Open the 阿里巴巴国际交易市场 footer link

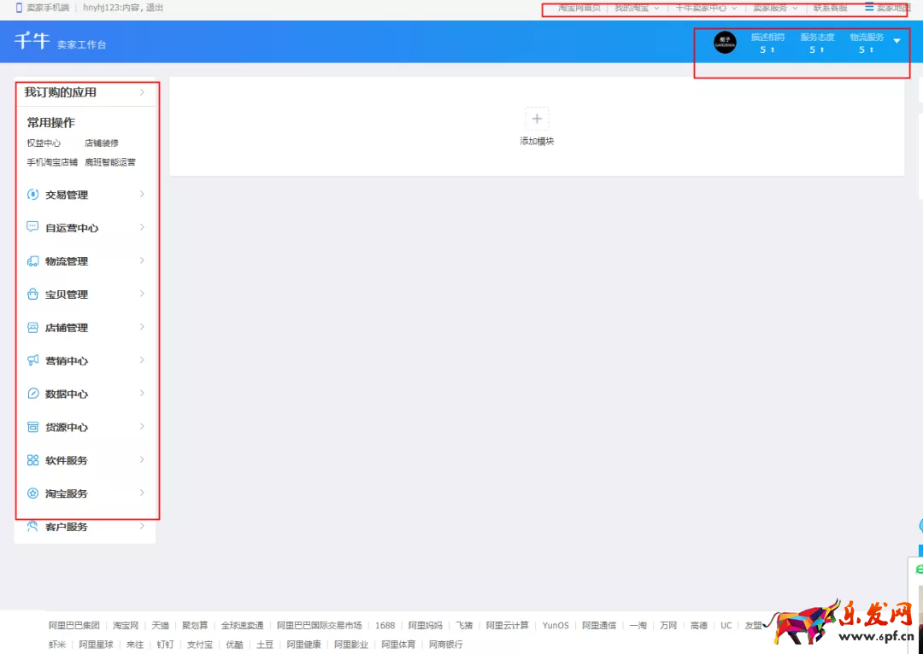point(319,625)
